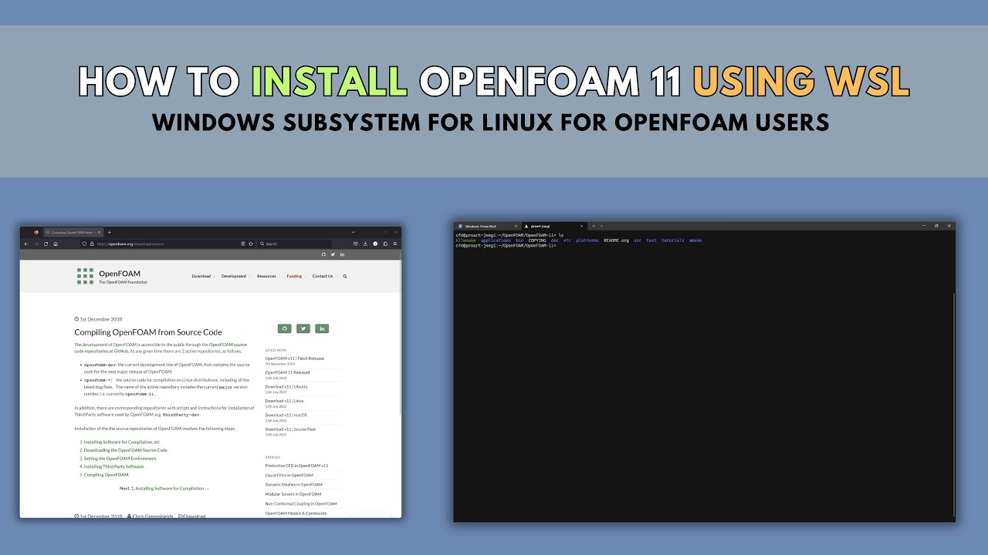Click the green LinkedIn share button
Image resolution: width=988 pixels, height=555 pixels.
pos(322,328)
